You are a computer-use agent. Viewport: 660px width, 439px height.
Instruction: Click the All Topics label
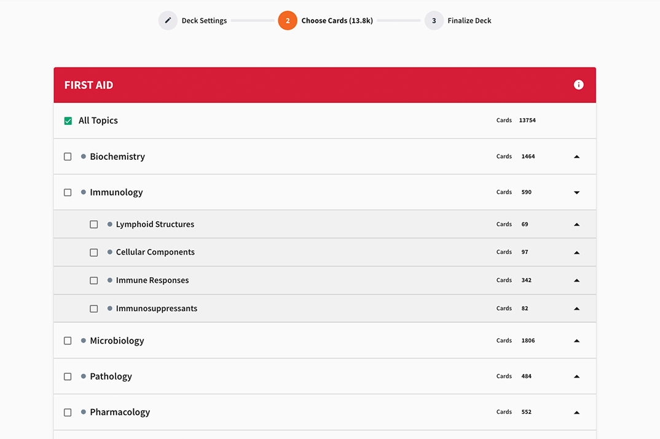(x=98, y=121)
